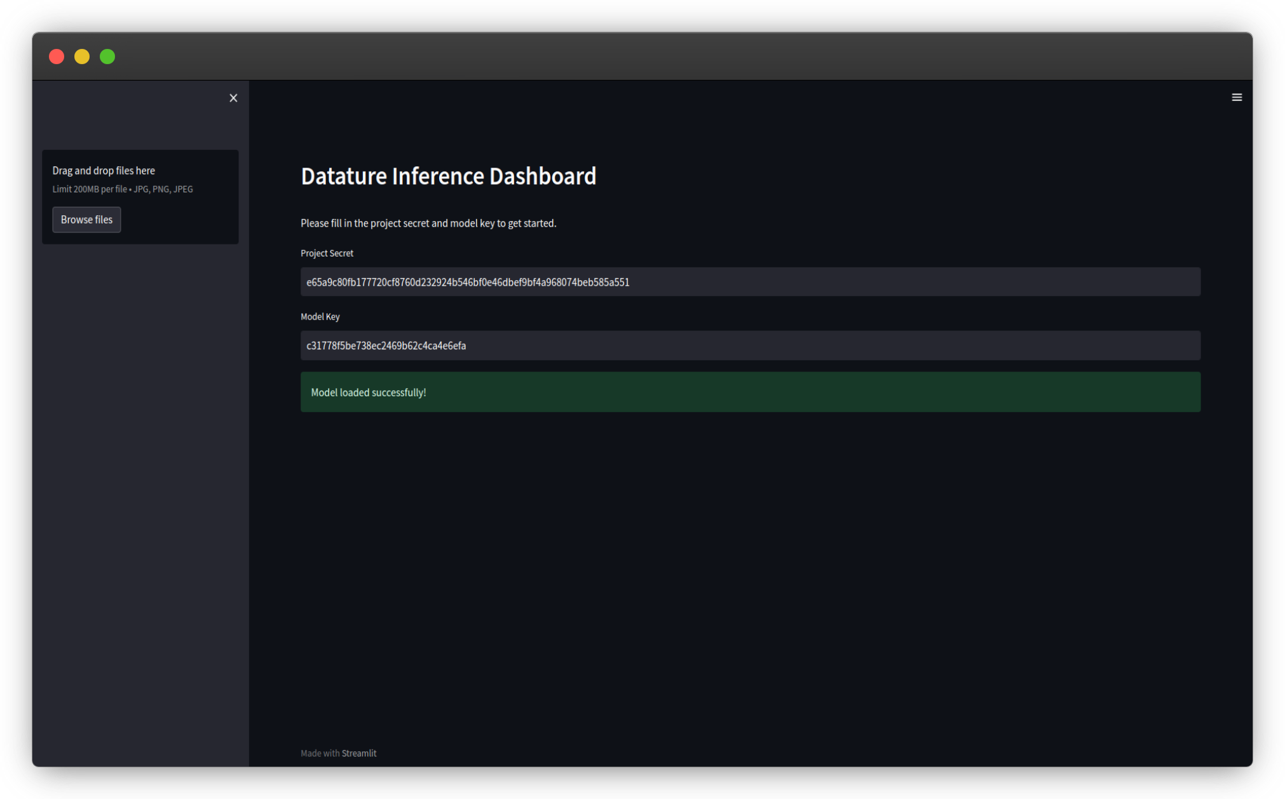
Task: Click the Browse files button
Action: pyautogui.click(x=86, y=219)
